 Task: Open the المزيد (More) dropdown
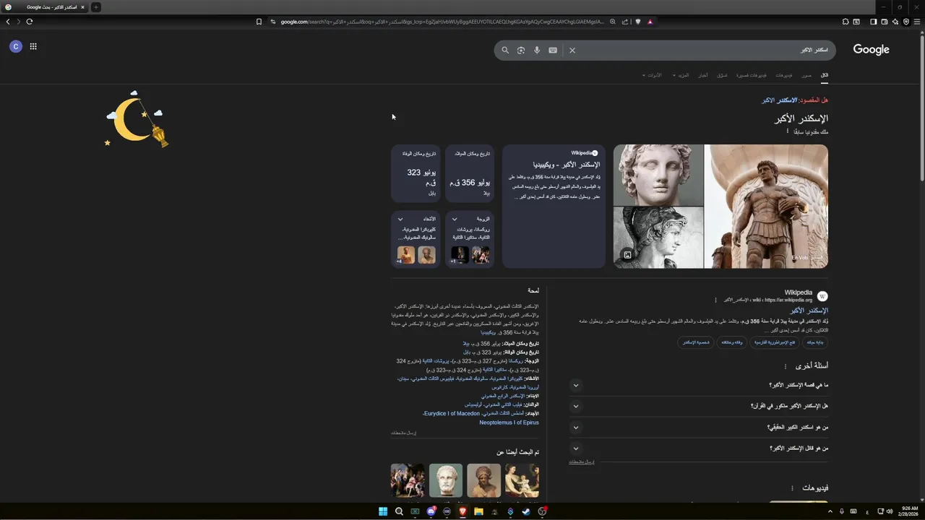coord(681,75)
